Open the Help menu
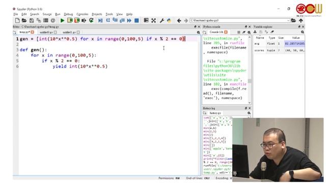Viewport: 326px width, 183px height. (x=129, y=14)
